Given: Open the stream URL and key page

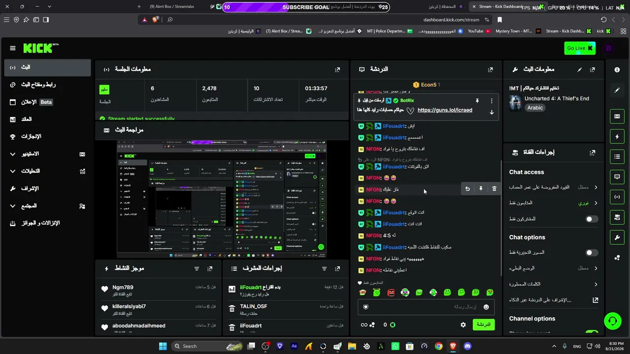Looking at the screenshot, I should point(48,85).
